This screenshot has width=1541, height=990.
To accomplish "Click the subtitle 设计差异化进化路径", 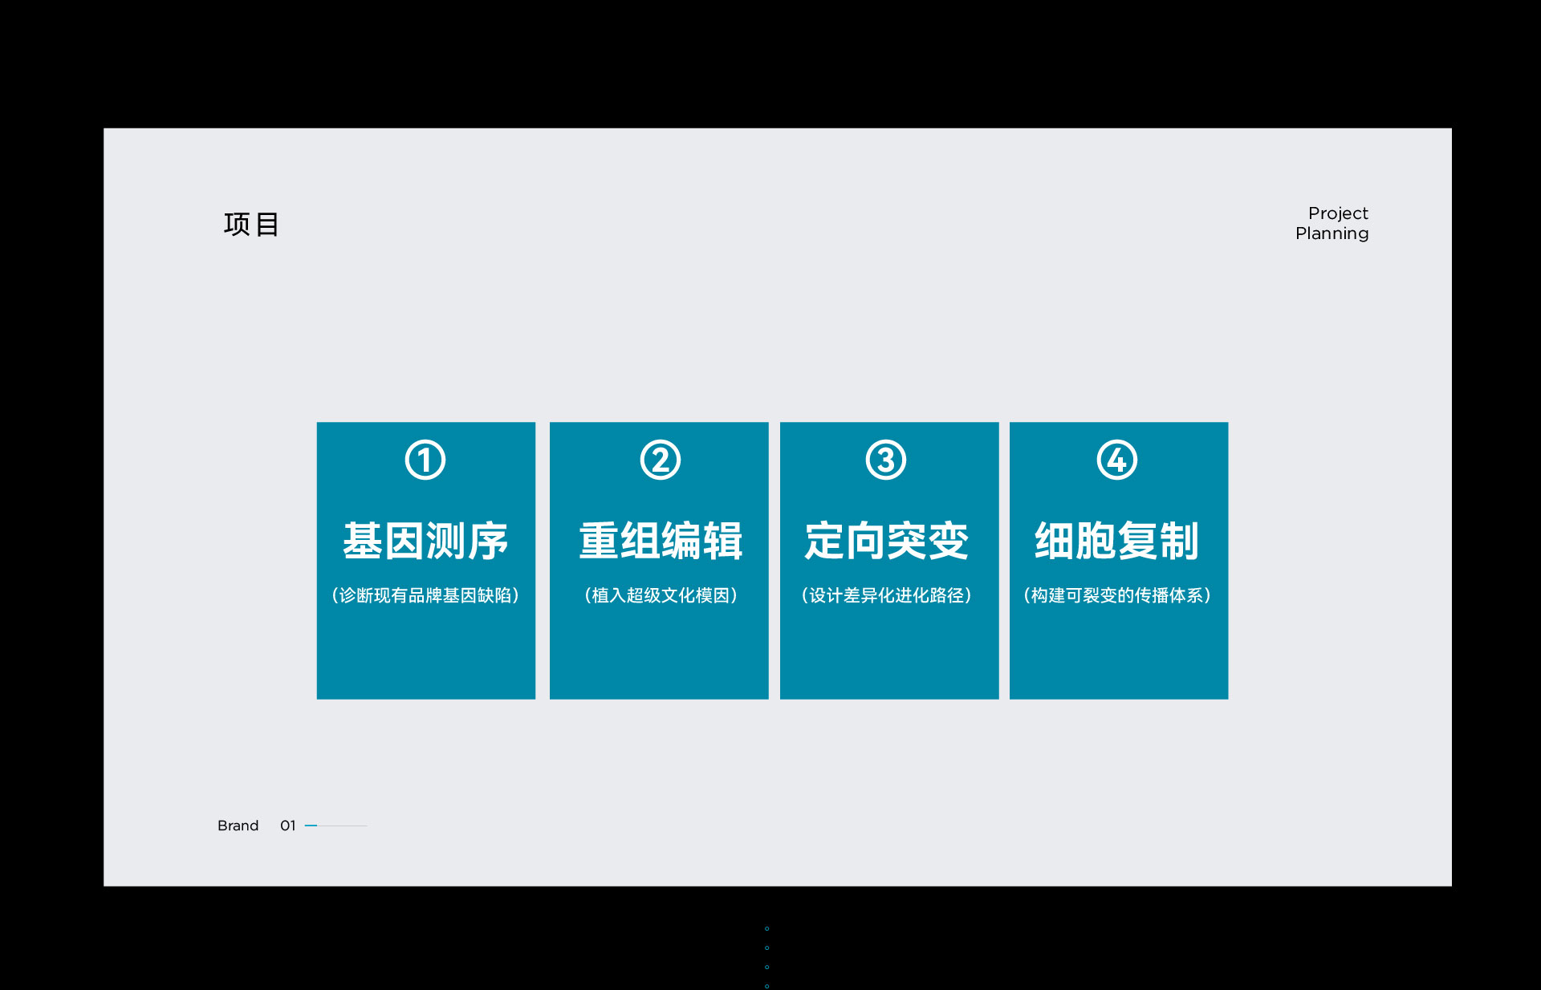I will [887, 595].
